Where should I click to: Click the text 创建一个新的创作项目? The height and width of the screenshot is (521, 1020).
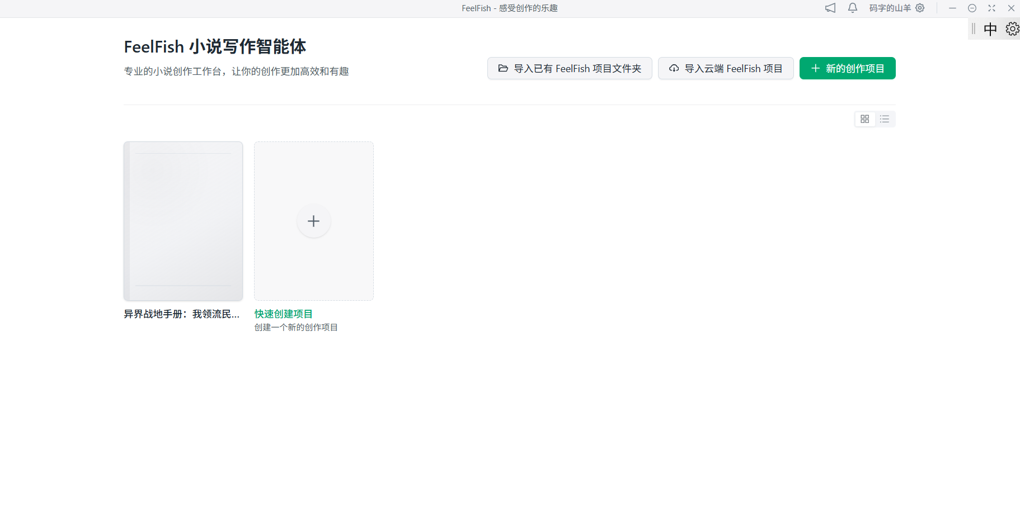pyautogui.click(x=296, y=328)
